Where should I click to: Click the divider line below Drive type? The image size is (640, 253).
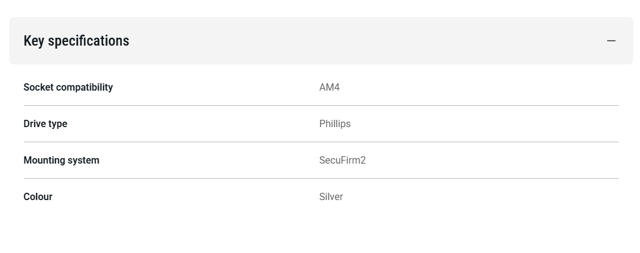coord(321,142)
